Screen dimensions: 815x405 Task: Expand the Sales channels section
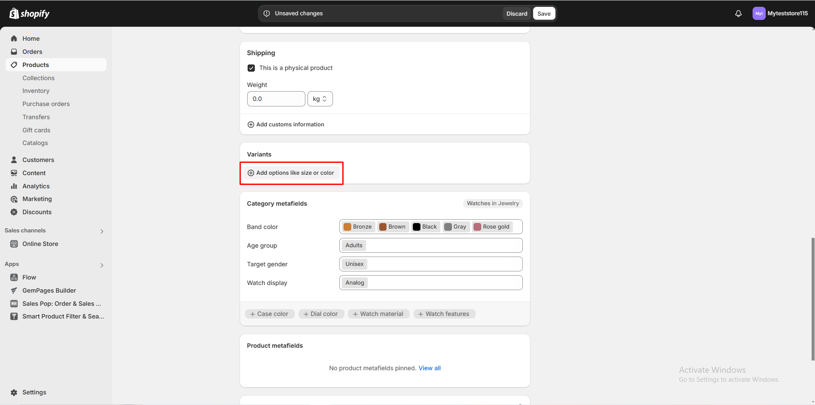pos(102,231)
